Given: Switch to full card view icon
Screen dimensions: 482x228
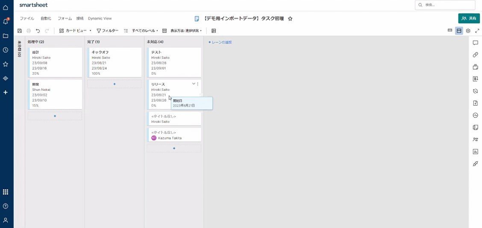Looking at the screenshot, I should 459,31.
